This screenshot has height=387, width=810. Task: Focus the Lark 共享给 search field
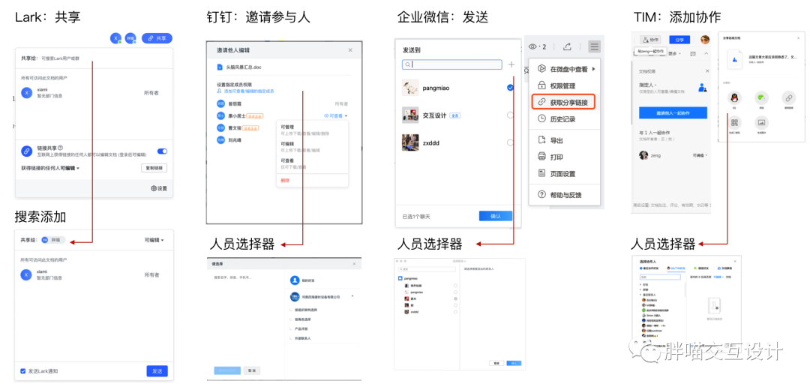93,58
